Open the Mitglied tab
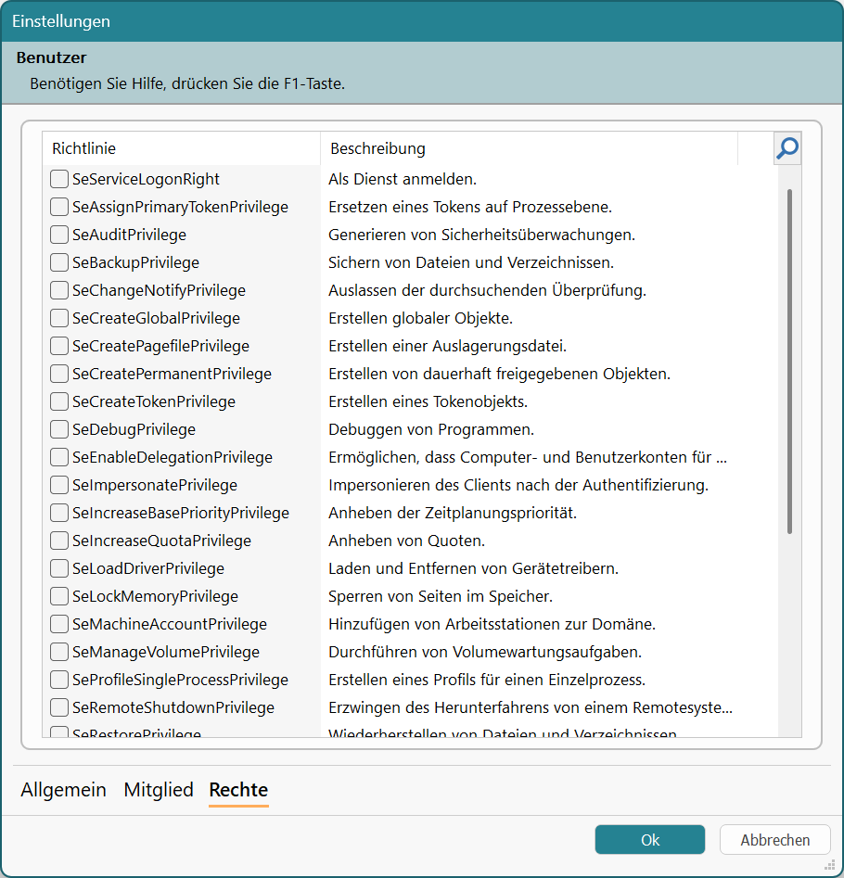Screen dimensions: 844x878 point(159,790)
